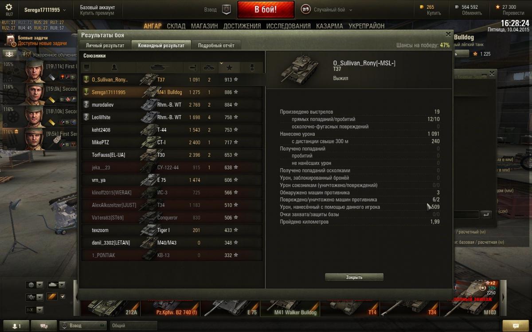Sort allies by kills column icon
Screen dimensions: 532x332
[x=209, y=67]
